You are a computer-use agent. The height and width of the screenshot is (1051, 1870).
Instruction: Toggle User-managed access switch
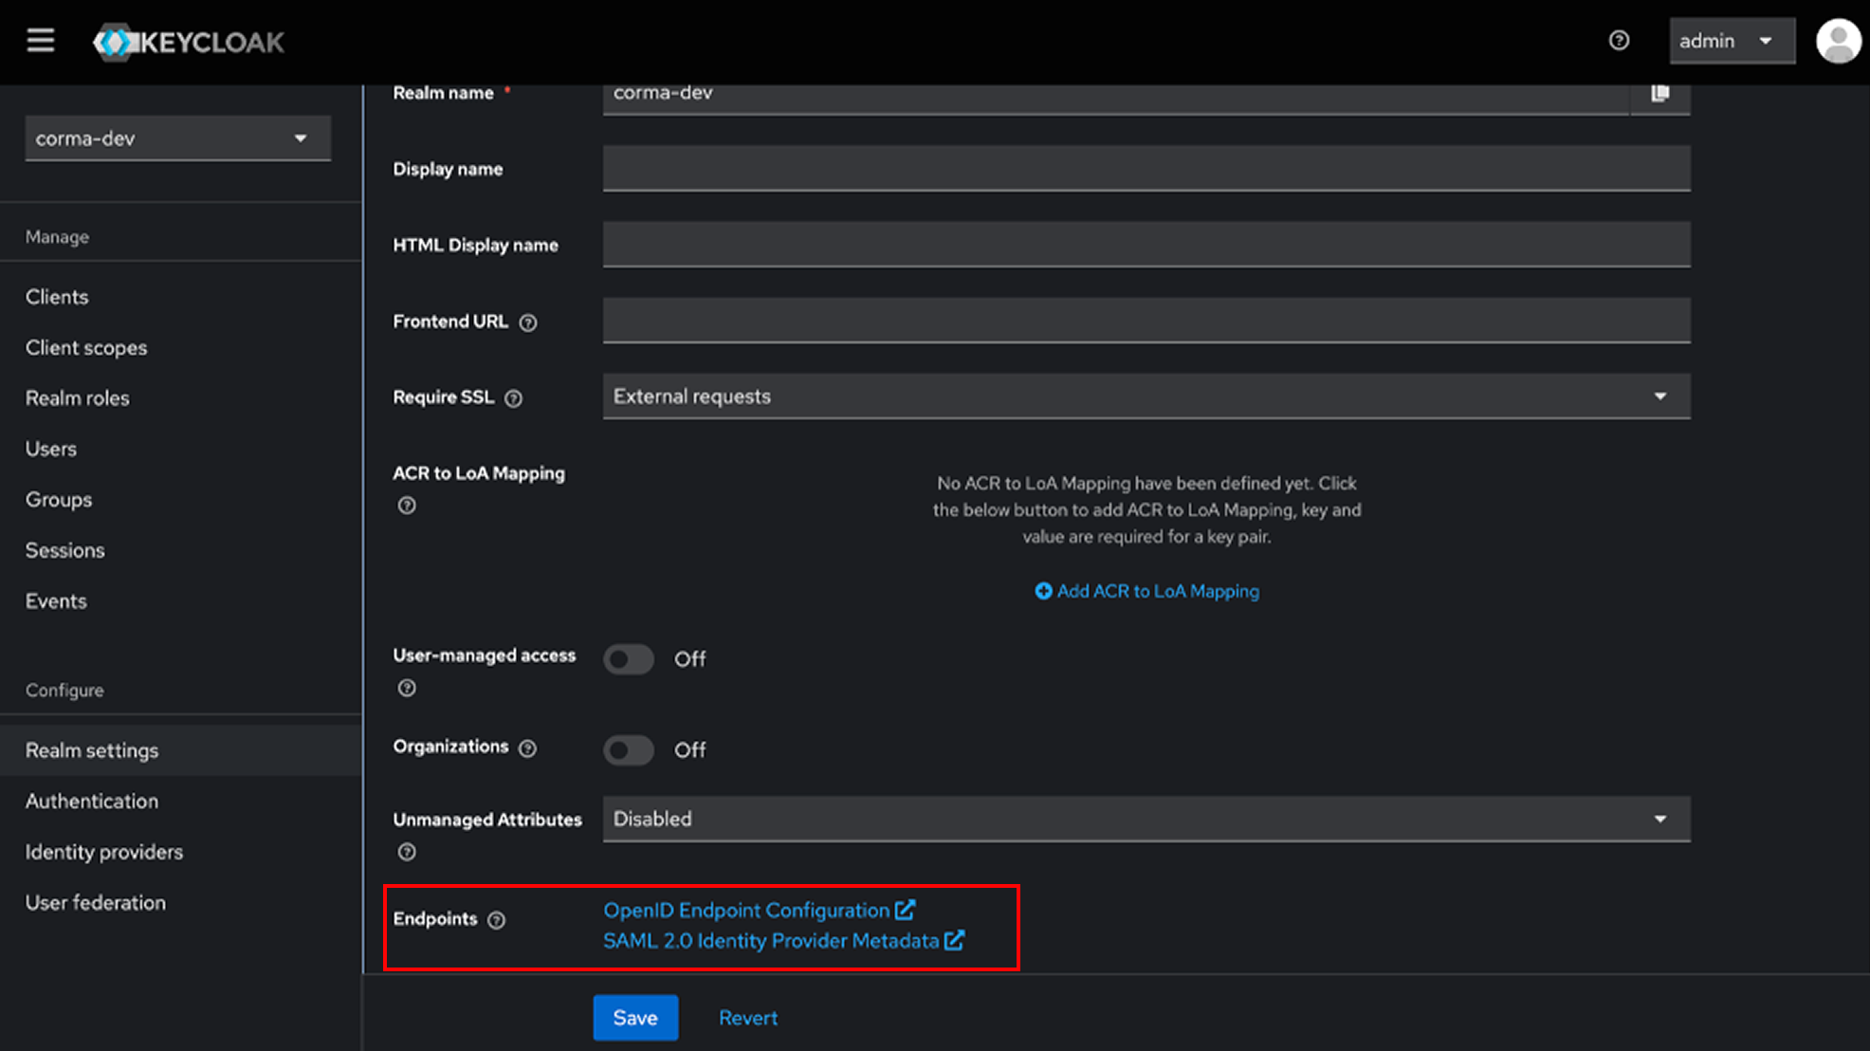(x=629, y=659)
